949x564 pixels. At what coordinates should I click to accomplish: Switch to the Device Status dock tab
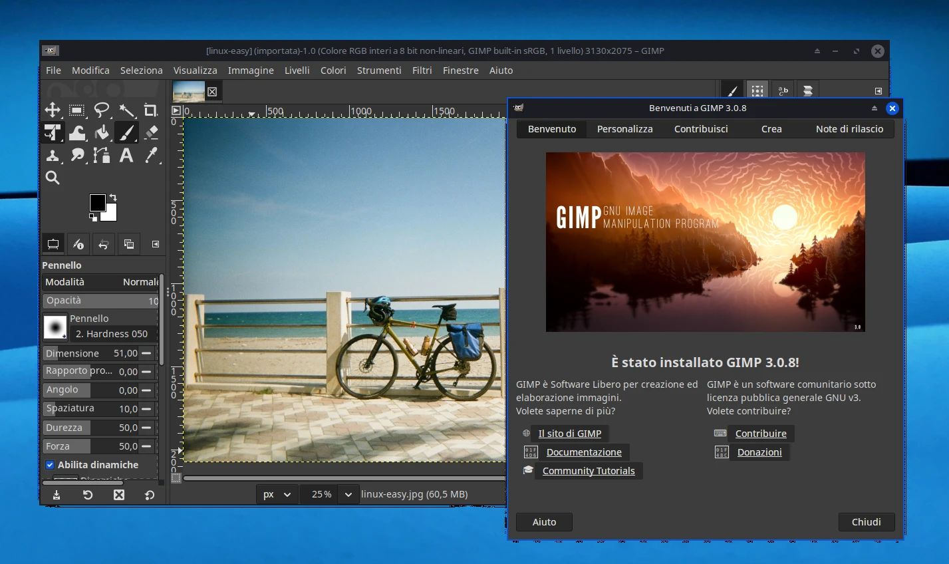78,243
